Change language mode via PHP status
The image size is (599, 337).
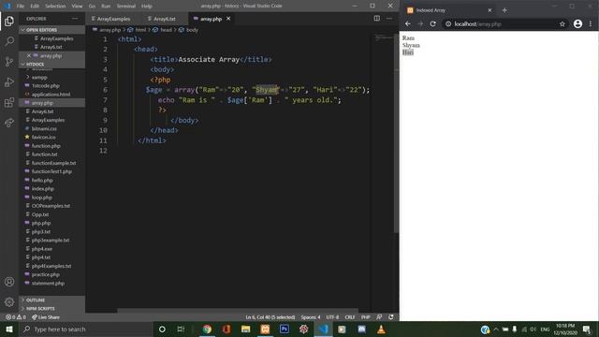[366, 317]
